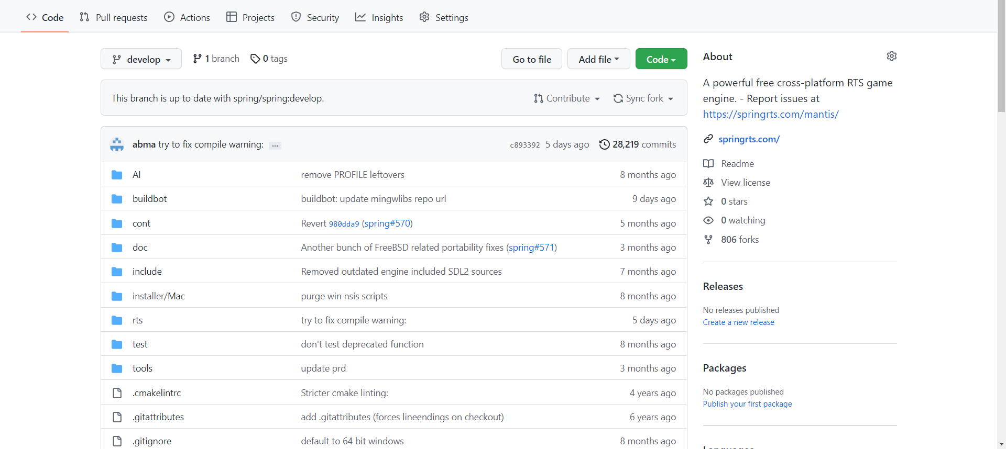Click the commit history clock icon
Viewport: 1006px width, 449px height.
[605, 144]
